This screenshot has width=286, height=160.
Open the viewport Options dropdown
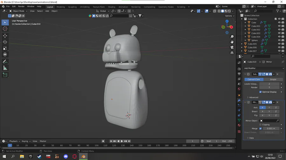pyautogui.click(x=229, y=16)
